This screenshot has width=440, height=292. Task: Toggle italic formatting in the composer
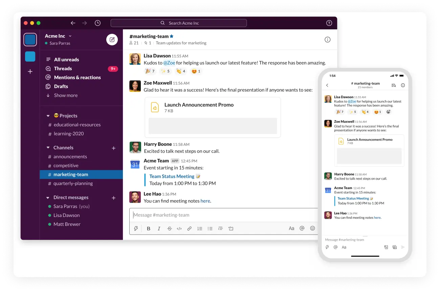pos(159,228)
